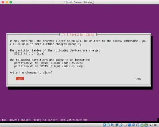Choose the <No> button in the dialog
159x127 pixels.
138,79
